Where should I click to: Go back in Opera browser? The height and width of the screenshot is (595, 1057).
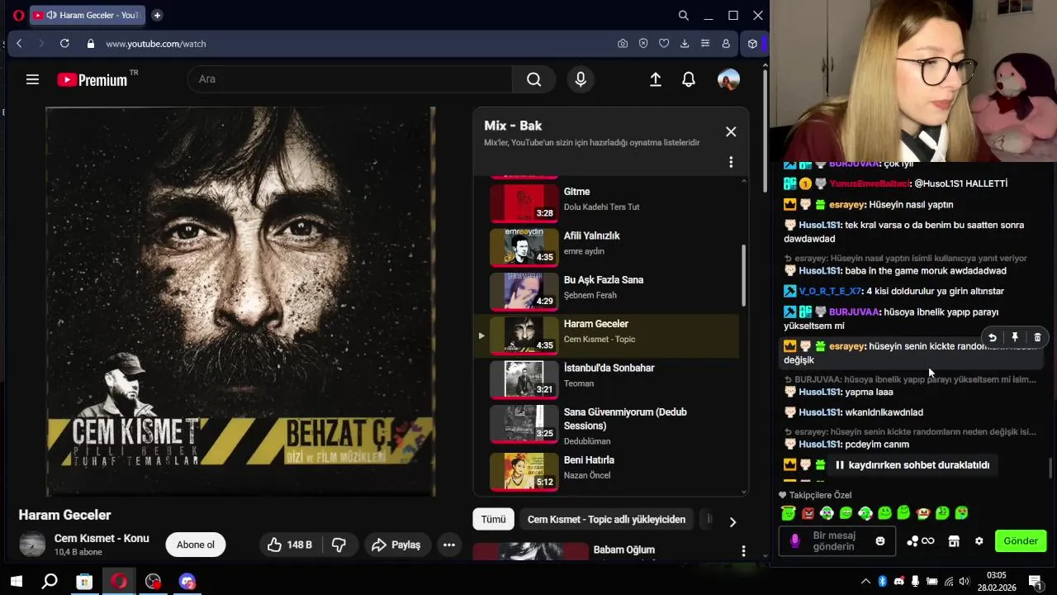click(19, 44)
